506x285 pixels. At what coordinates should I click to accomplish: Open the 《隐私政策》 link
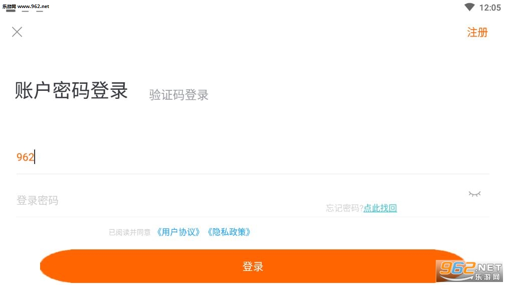[229, 232]
